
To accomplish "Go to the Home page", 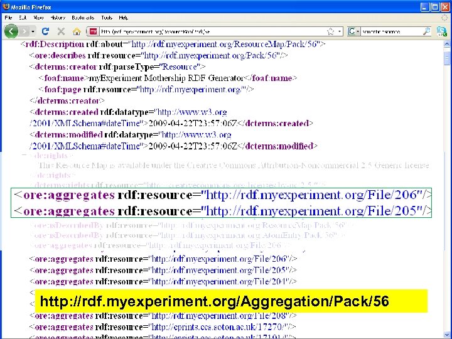I will (77, 31).
